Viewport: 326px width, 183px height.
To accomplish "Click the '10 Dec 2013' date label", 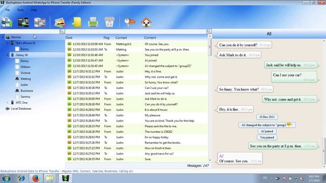I will click(267, 117).
